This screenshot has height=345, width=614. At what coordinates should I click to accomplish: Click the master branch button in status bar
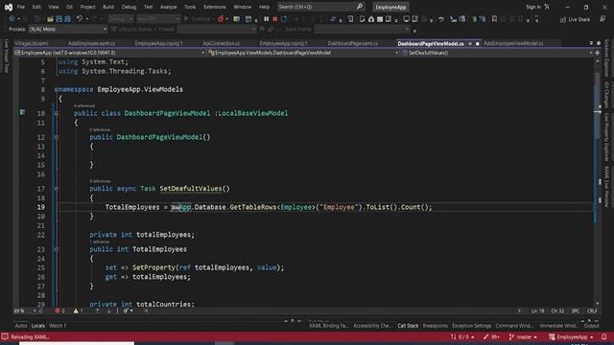(523, 336)
